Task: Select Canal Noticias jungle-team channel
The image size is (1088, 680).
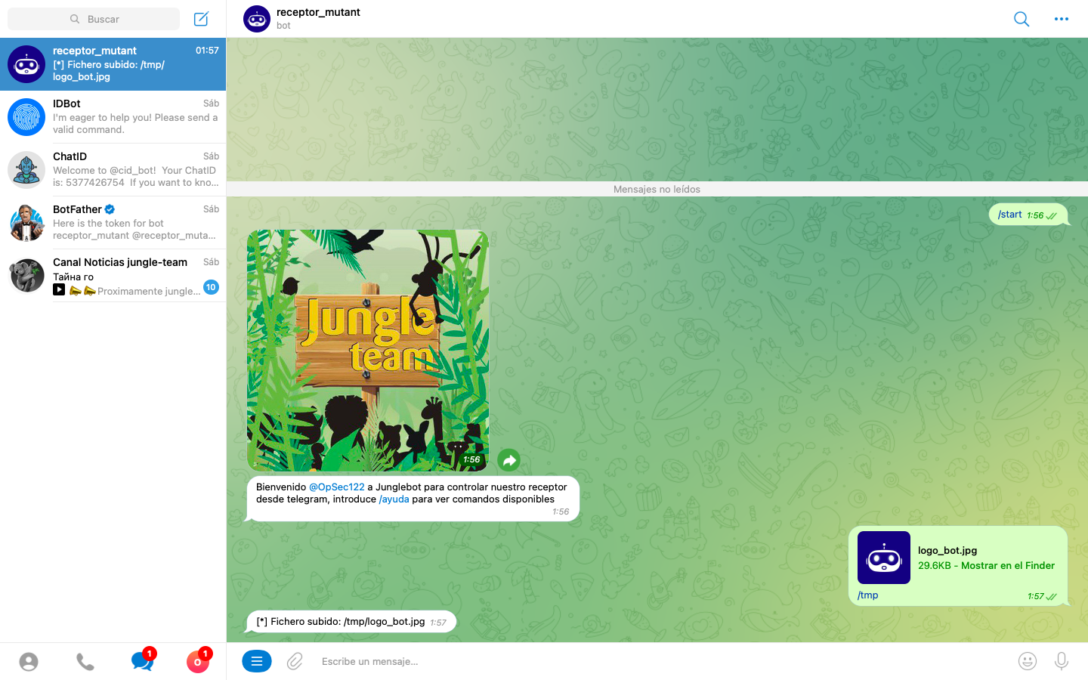Action: [113, 276]
